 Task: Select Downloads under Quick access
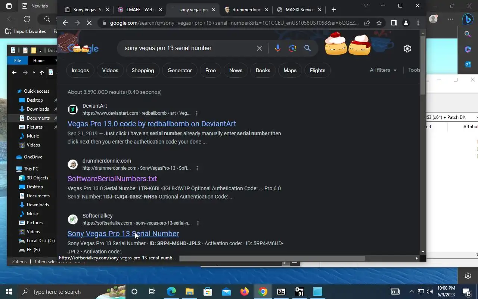point(38,109)
